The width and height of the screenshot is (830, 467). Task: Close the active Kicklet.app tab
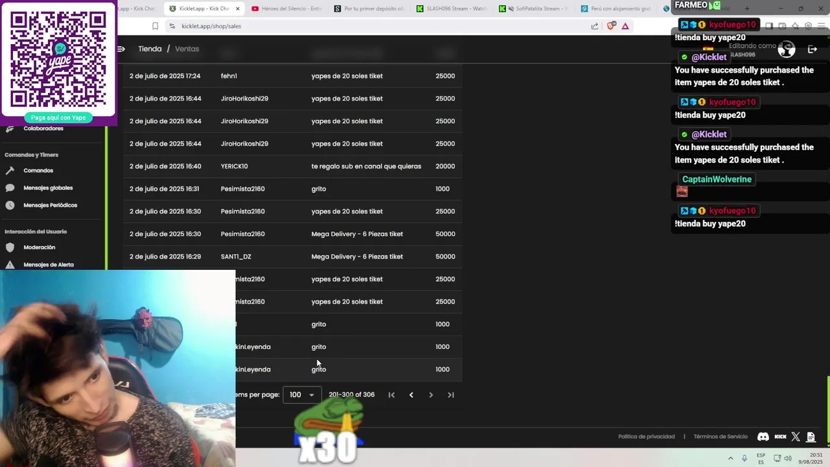point(237,8)
